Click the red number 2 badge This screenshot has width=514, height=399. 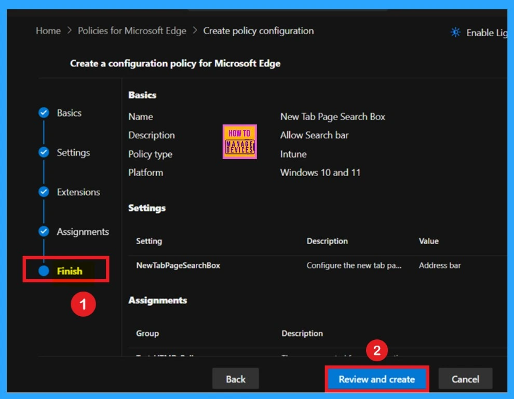point(377,351)
